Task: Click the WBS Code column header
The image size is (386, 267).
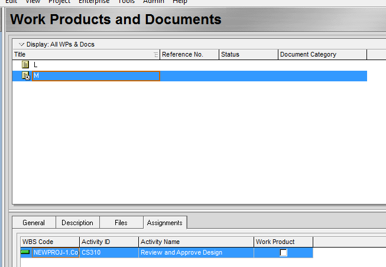Action: 50,242
